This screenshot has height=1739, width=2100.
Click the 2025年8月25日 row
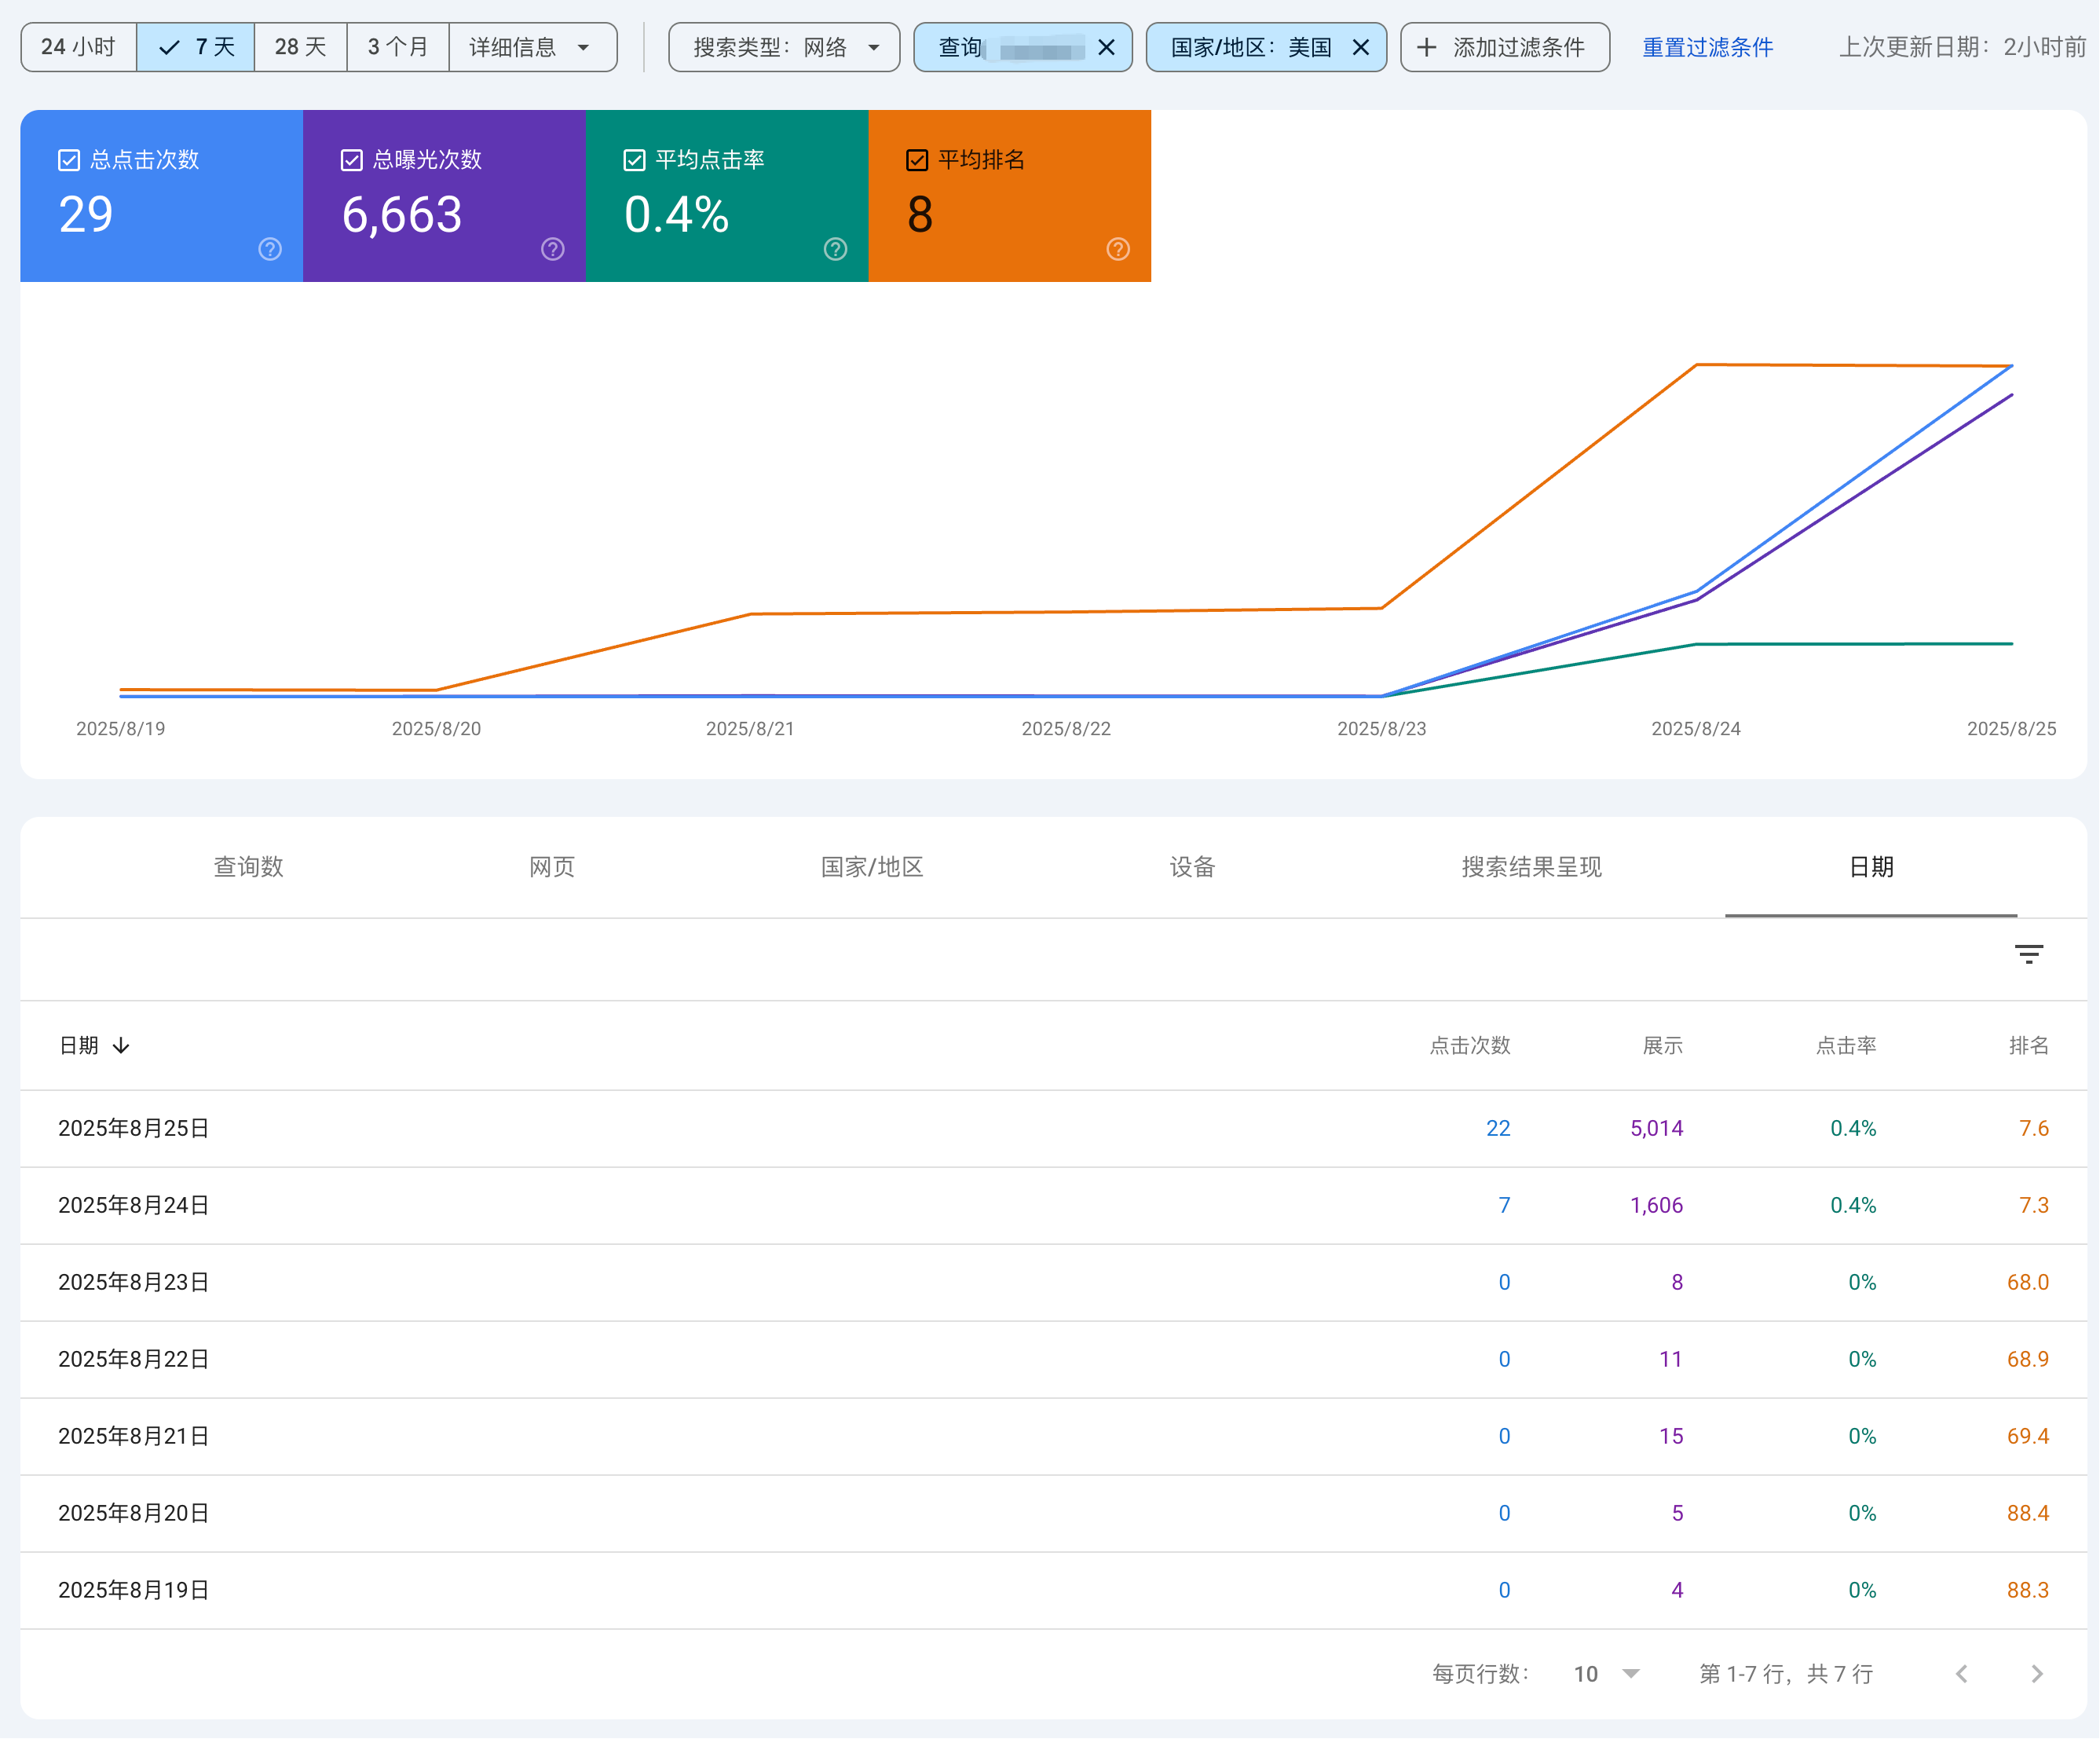point(1053,1129)
